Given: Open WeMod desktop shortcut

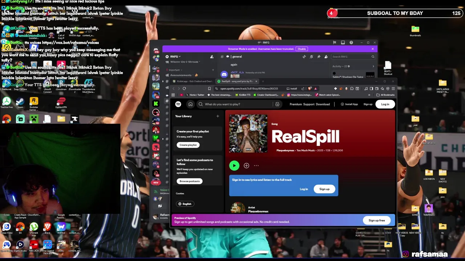Looking at the screenshot, I should pyautogui.click(x=61, y=228).
